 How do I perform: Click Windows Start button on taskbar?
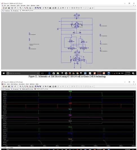click(4, 73)
